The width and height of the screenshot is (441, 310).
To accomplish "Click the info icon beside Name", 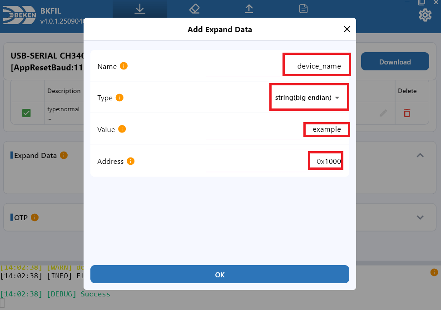I will tap(124, 66).
